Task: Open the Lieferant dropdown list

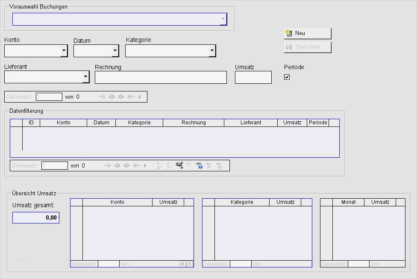Action: [x=85, y=77]
